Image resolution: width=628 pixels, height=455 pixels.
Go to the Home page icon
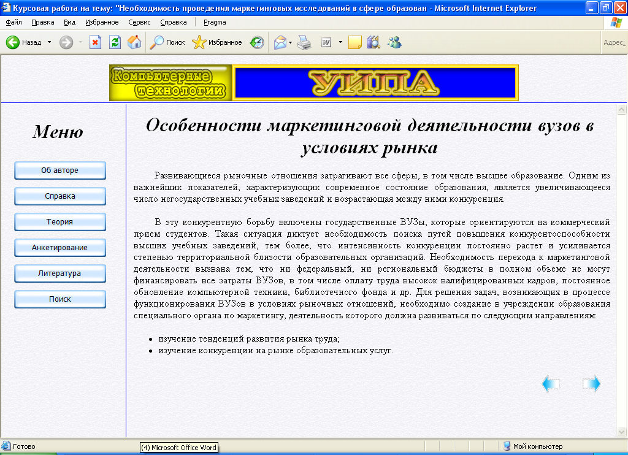(134, 42)
